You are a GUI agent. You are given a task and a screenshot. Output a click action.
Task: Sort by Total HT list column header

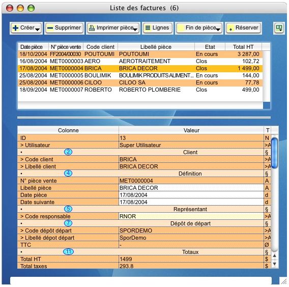tap(243, 47)
